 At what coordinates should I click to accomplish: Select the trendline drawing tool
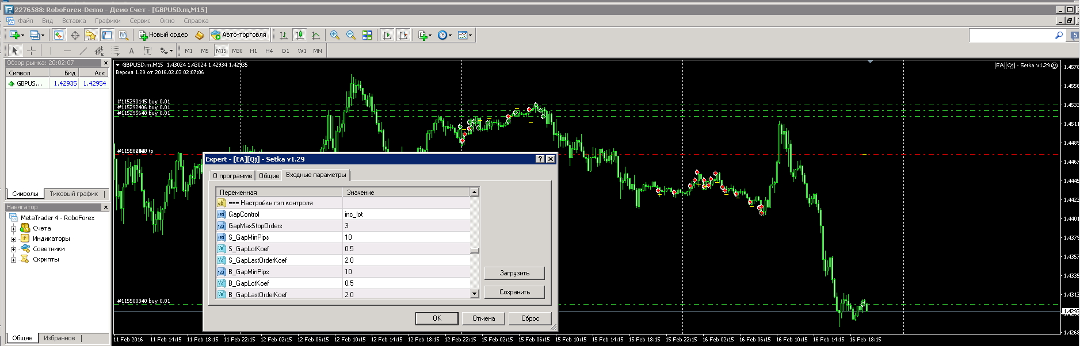83,51
